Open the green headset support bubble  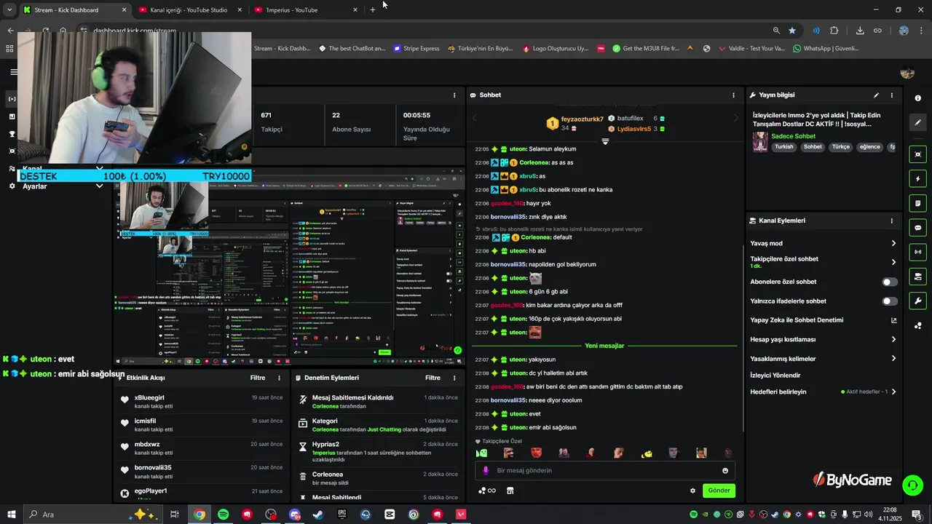pos(912,484)
